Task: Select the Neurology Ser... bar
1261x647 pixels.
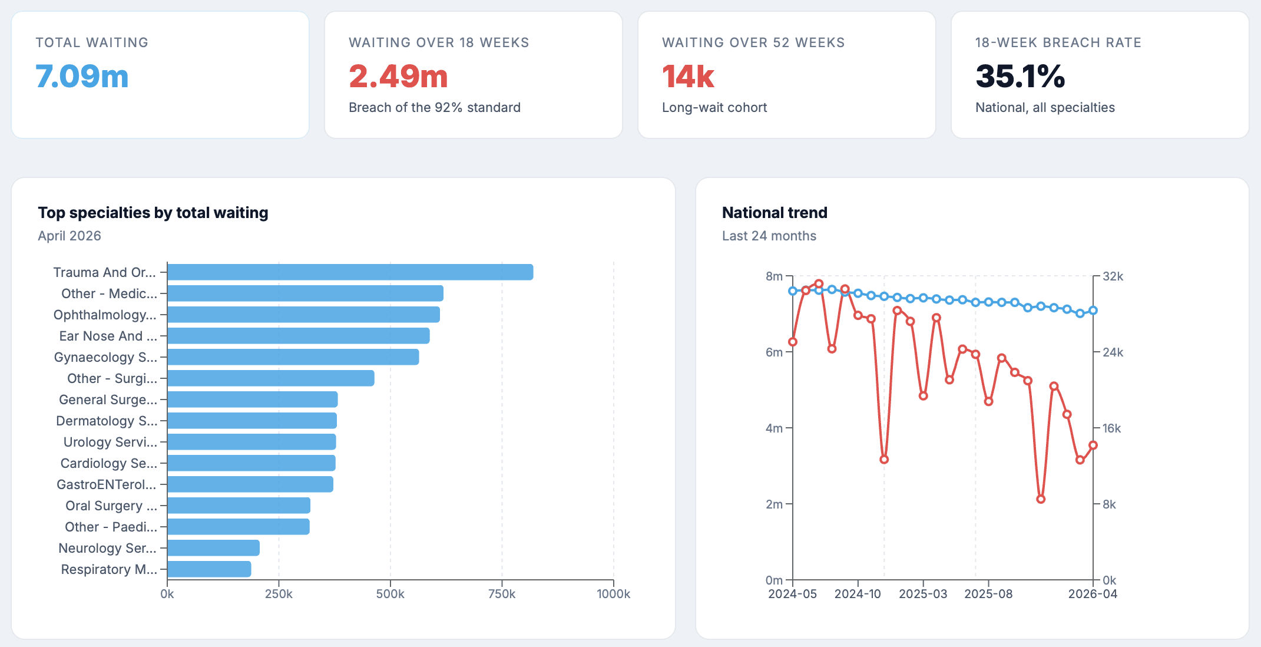Action: [x=214, y=548]
